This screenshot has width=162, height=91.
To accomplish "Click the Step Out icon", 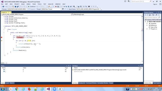I will coord(71,7).
